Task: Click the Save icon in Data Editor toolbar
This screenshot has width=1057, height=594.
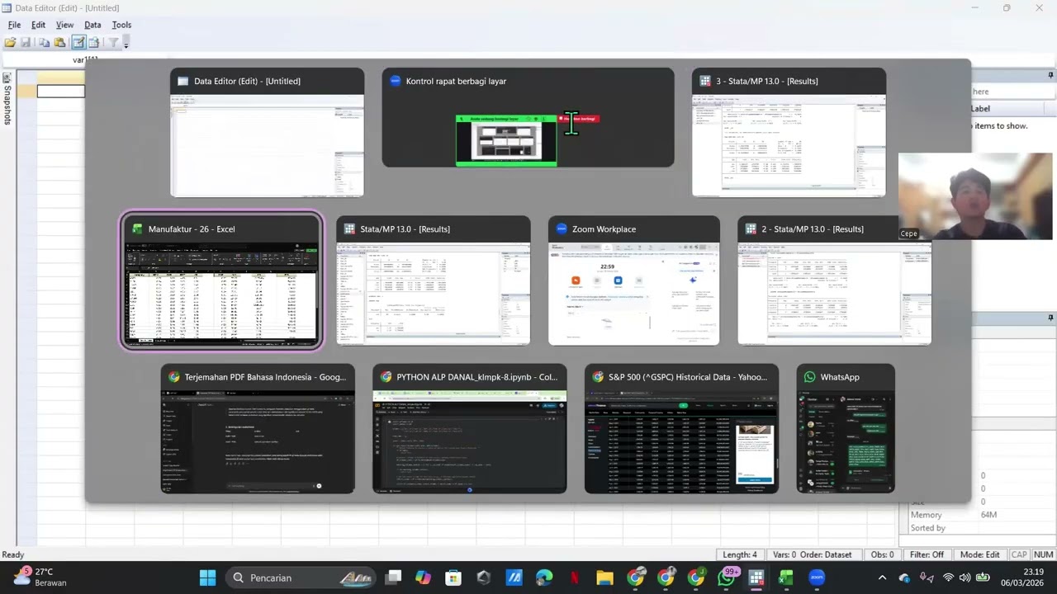Action: pyautogui.click(x=26, y=42)
